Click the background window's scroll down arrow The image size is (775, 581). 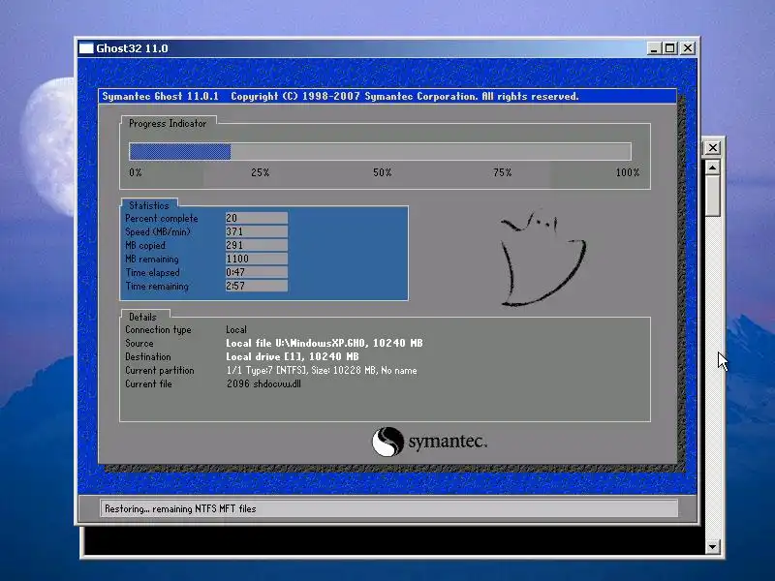click(712, 546)
